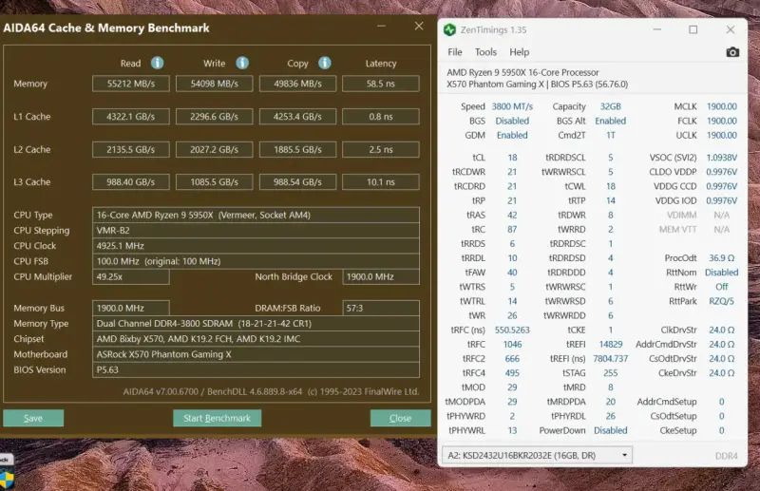Click the BIOS Version field P5.63

click(256, 369)
